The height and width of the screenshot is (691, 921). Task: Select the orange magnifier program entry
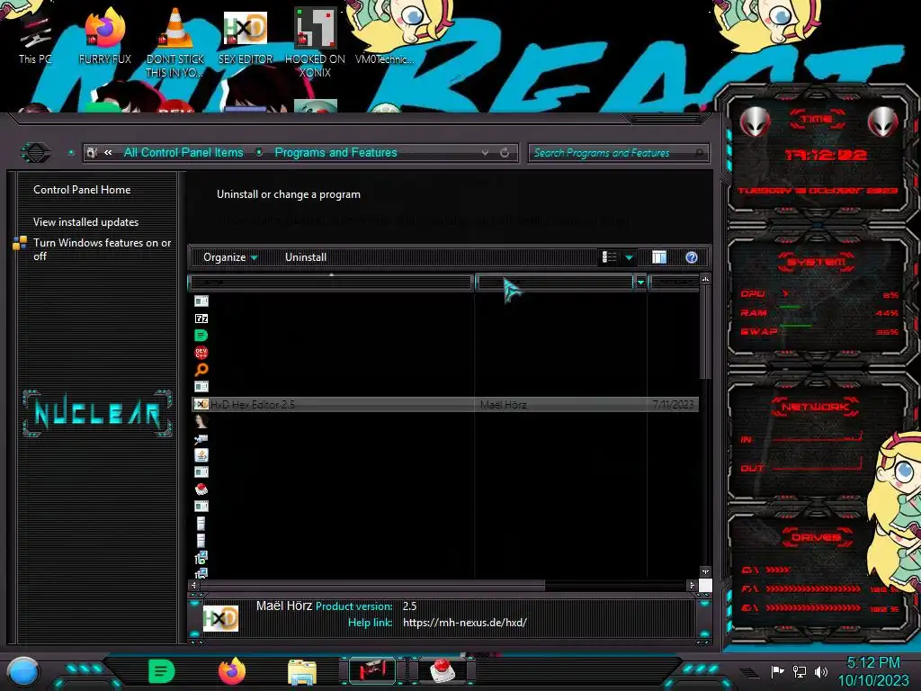point(201,370)
